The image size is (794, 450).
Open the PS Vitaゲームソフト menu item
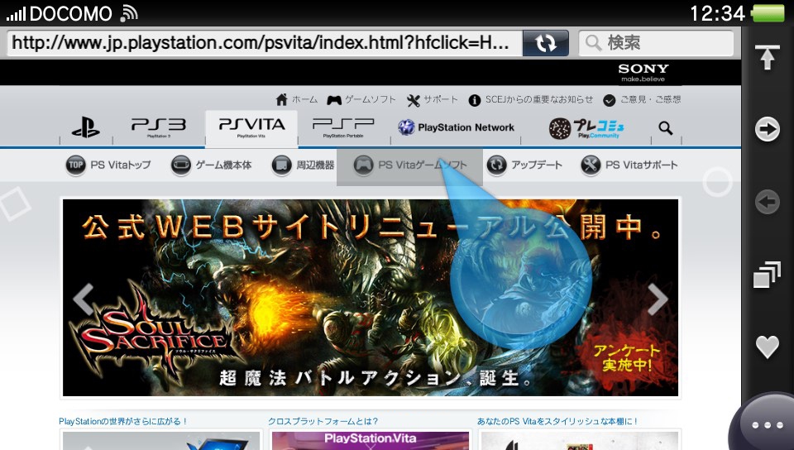click(x=409, y=165)
